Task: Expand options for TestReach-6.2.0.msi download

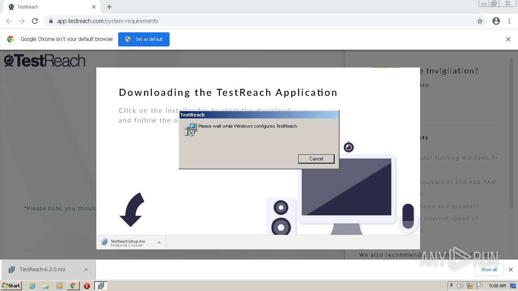Action: [x=86, y=270]
